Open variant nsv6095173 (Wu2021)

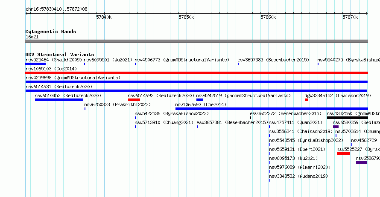pos(293,158)
